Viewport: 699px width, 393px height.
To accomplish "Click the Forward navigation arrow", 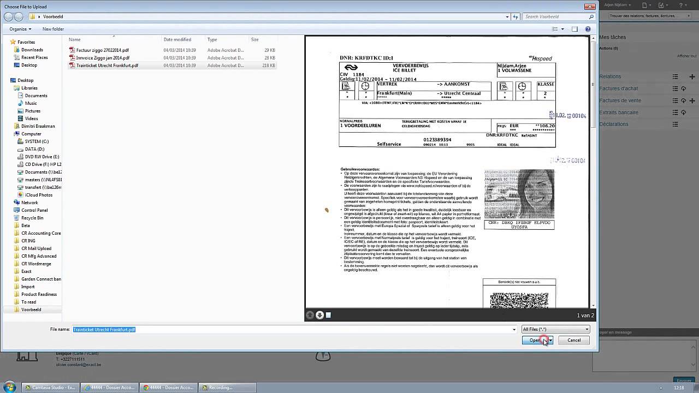I will tap(19, 17).
